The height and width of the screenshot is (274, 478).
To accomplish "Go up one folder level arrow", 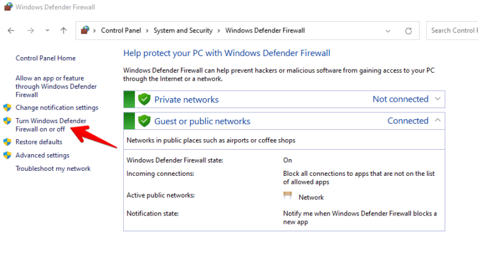I will (x=63, y=30).
